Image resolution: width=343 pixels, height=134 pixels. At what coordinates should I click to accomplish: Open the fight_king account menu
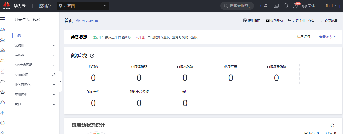tap(333, 6)
